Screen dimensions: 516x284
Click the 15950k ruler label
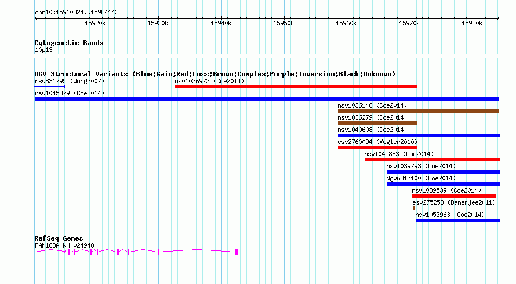click(284, 23)
